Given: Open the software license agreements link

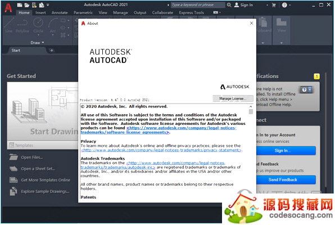Looking at the screenshot, I should tap(159, 130).
